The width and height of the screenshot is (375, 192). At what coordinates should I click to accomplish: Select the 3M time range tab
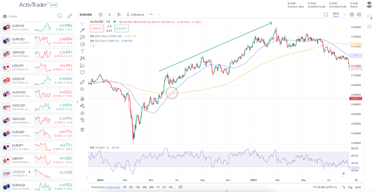[144, 187]
